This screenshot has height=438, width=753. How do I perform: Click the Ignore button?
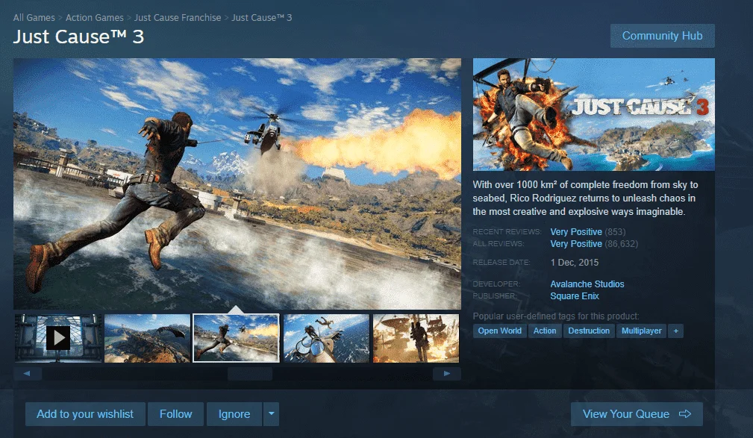(234, 414)
